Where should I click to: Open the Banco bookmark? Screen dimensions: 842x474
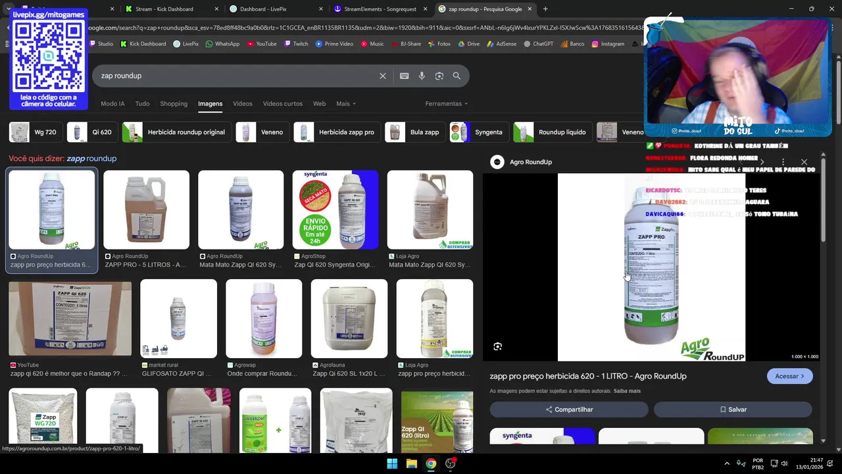[x=572, y=44]
